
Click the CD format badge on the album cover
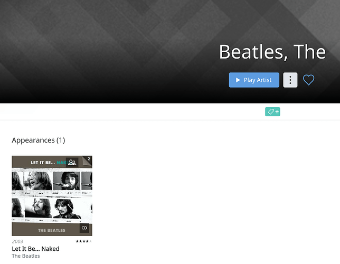(84, 228)
